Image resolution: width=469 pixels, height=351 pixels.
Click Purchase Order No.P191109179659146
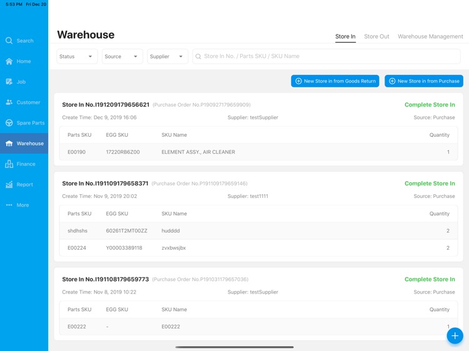199,184
